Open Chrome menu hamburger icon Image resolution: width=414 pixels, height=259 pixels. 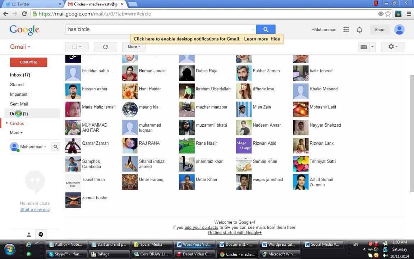click(409, 14)
